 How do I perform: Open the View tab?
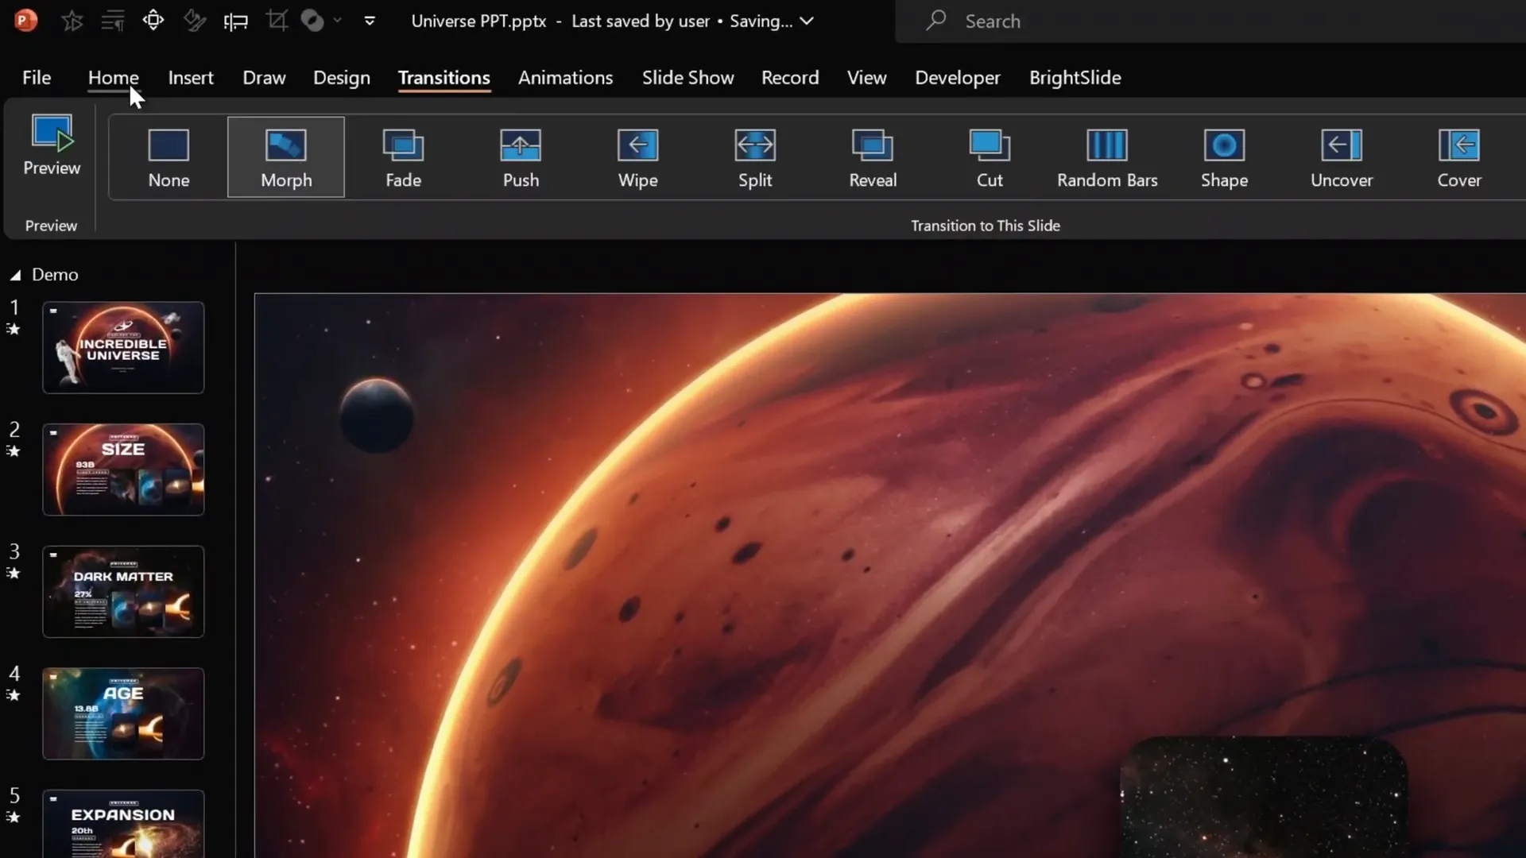pos(866,78)
